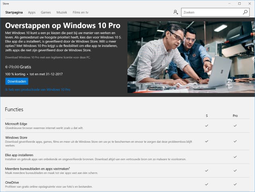Viewport: 255px width, 192px height.
Task: Click the 'Pro' column header
Action: pos(235,116)
